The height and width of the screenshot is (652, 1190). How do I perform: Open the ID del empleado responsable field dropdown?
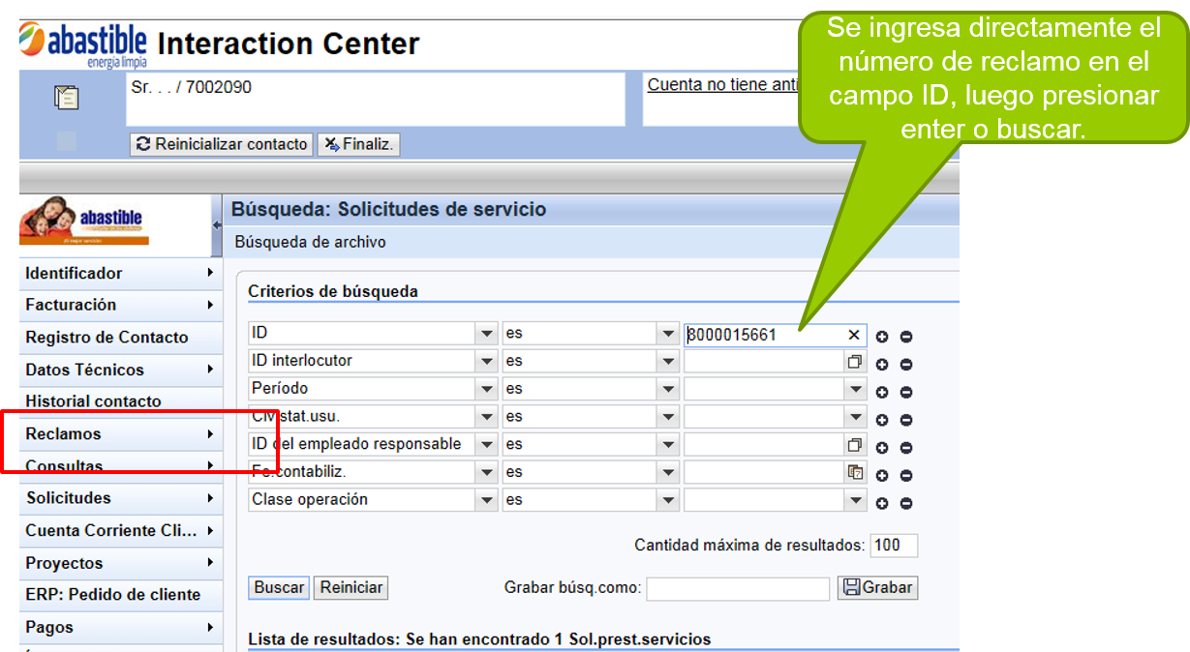[486, 445]
